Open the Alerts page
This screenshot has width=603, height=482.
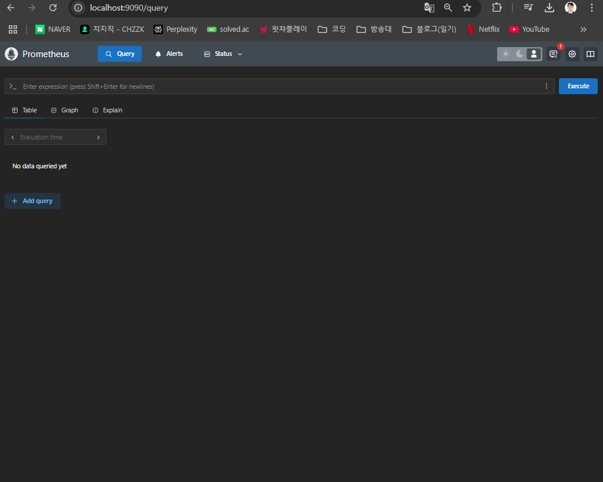(169, 54)
